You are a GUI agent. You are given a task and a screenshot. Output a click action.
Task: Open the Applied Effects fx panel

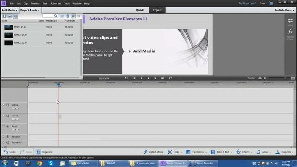[290, 34]
